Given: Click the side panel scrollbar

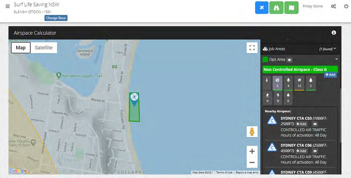Looking at the screenshot, I should click(x=340, y=115).
